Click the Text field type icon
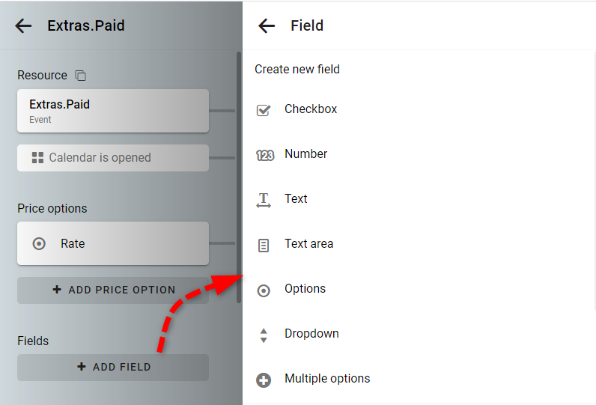596x405 pixels. [x=264, y=200]
